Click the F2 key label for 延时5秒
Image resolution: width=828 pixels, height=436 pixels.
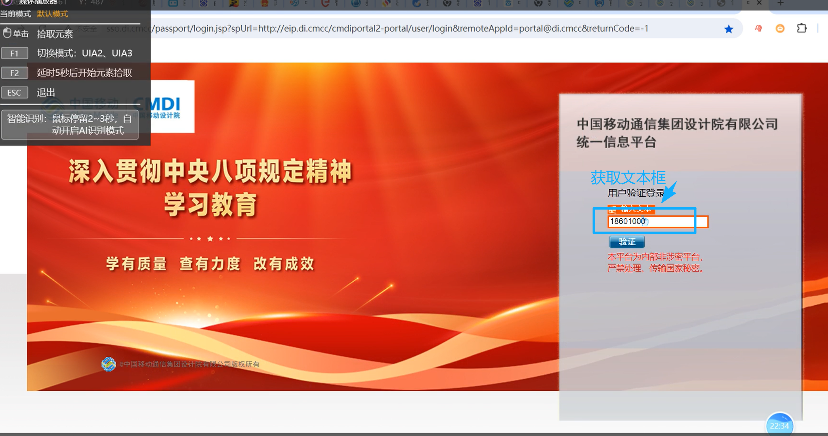(15, 73)
